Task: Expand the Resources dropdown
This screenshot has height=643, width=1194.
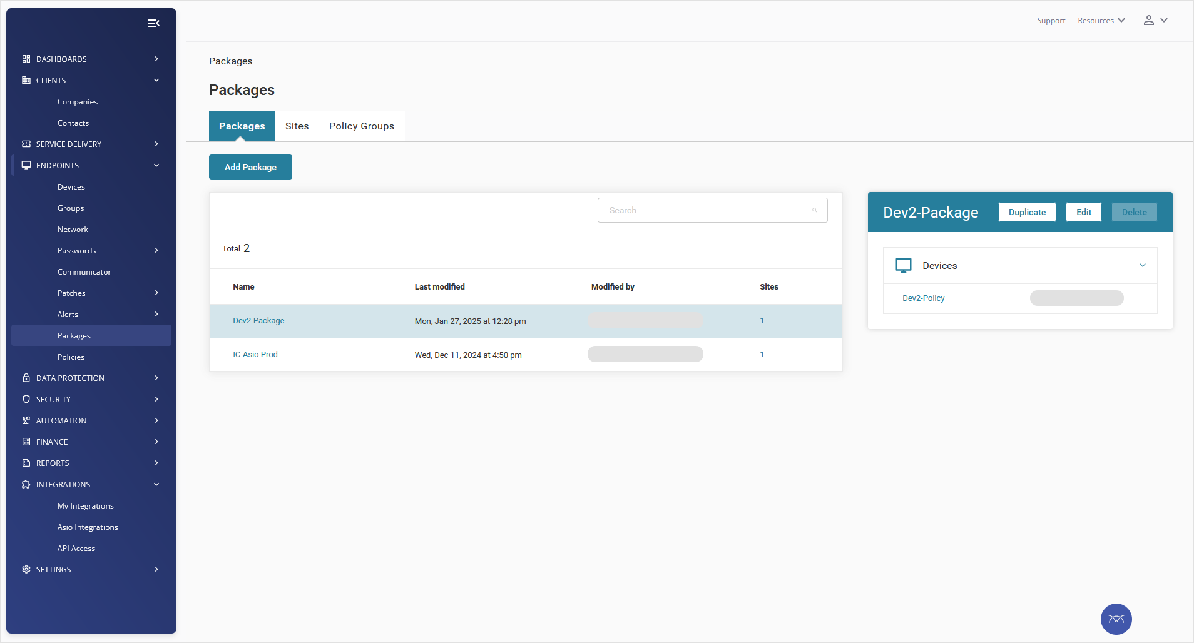Action: pos(1100,20)
